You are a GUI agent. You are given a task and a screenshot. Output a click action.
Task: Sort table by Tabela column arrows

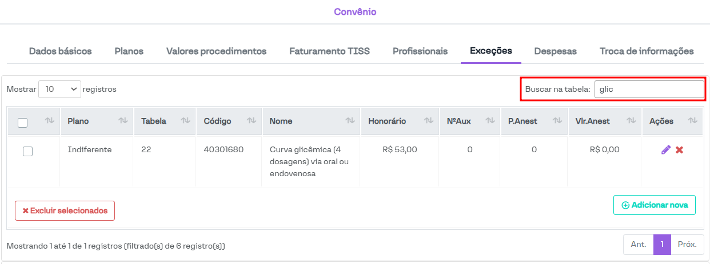(185, 121)
